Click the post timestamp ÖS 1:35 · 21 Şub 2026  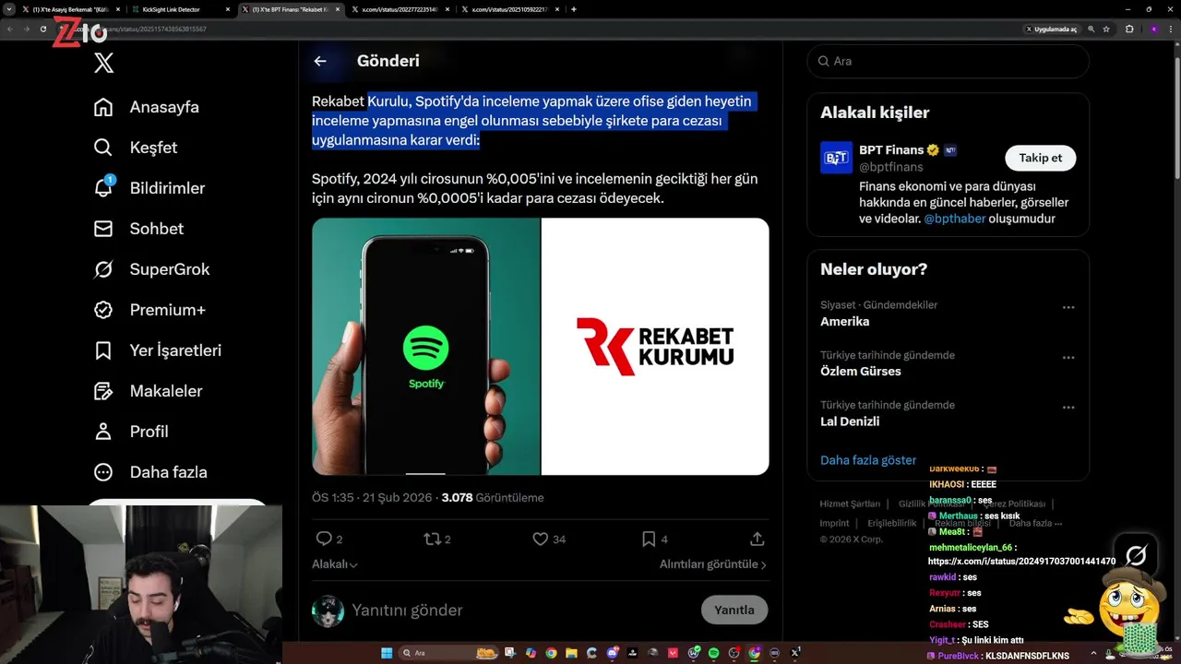[372, 497]
